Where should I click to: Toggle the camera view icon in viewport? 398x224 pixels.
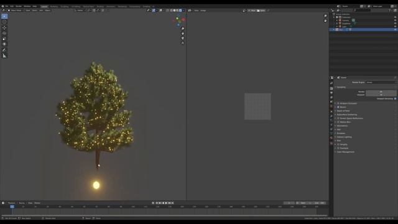tap(182, 39)
